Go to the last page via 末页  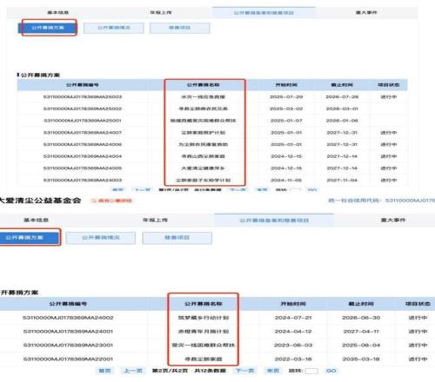272,371
